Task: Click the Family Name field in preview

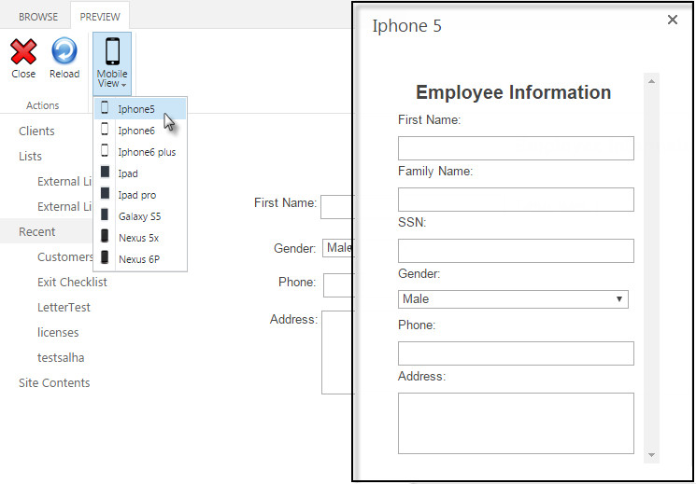Action: pyautogui.click(x=516, y=200)
